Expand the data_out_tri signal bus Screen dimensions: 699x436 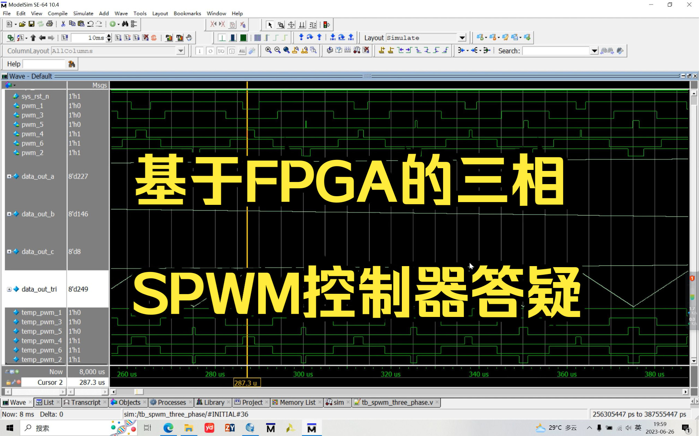9,289
